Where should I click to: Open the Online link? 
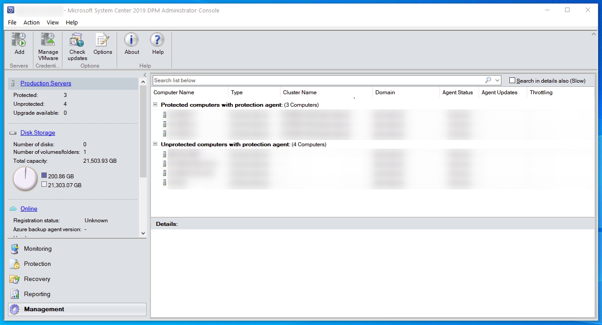pos(29,209)
